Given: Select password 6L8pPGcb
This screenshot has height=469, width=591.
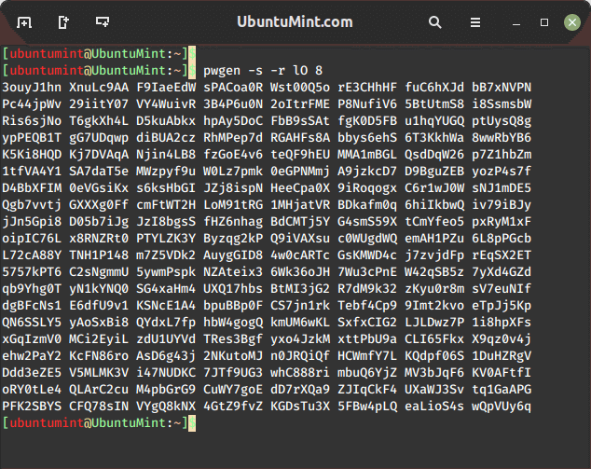Looking at the screenshot, I should click(502, 239).
